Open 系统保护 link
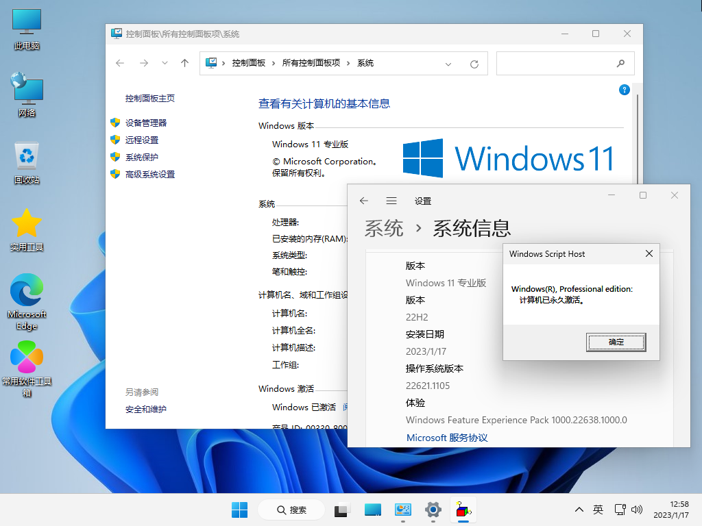 tap(142, 157)
